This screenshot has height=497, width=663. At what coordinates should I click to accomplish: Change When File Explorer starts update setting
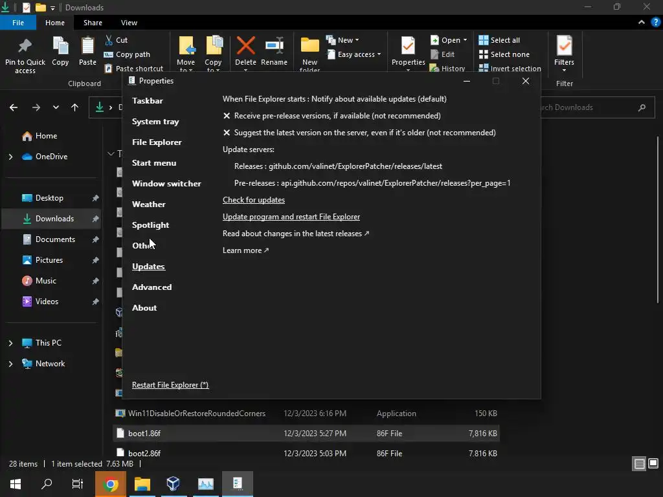tap(335, 99)
